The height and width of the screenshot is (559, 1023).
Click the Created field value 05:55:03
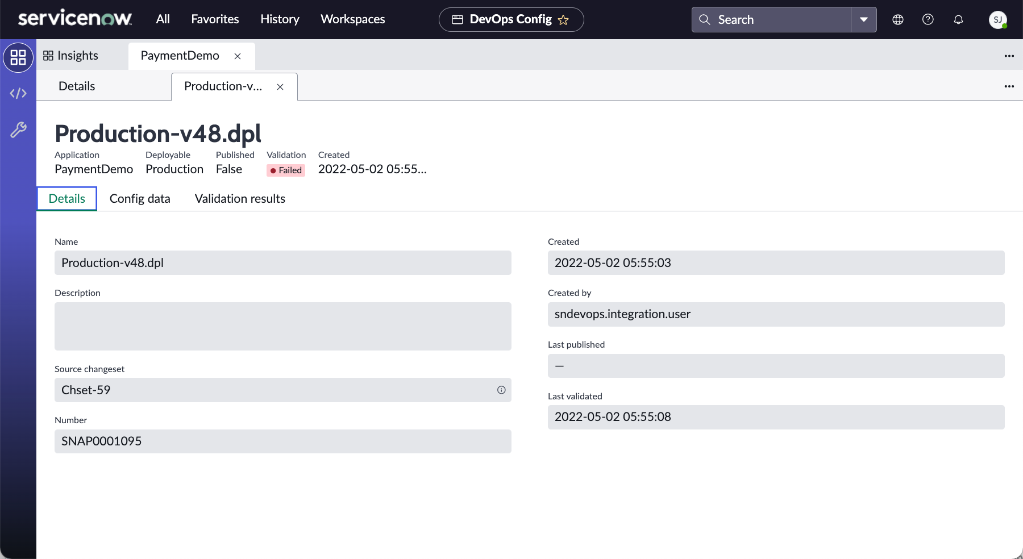pyautogui.click(x=776, y=263)
